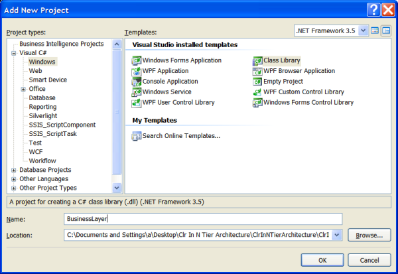Open the Location path dropdown arrow
The image size is (398, 274).
(x=337, y=235)
